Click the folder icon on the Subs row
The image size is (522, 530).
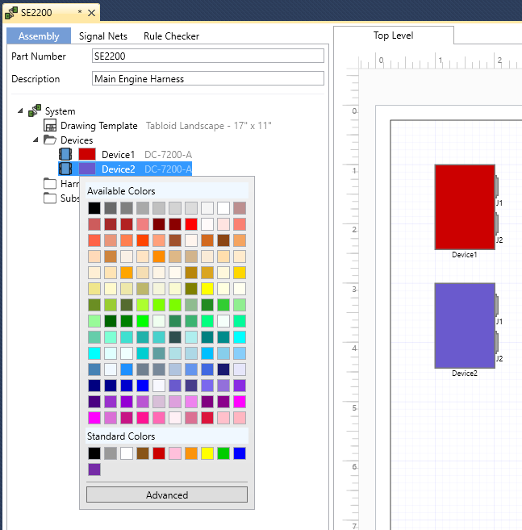50,198
